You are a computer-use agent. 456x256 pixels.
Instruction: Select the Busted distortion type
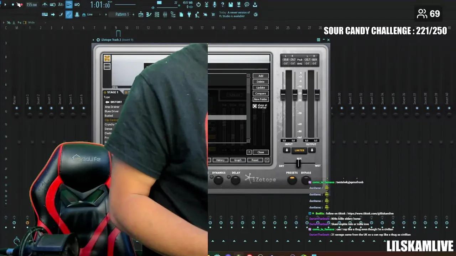click(x=109, y=116)
